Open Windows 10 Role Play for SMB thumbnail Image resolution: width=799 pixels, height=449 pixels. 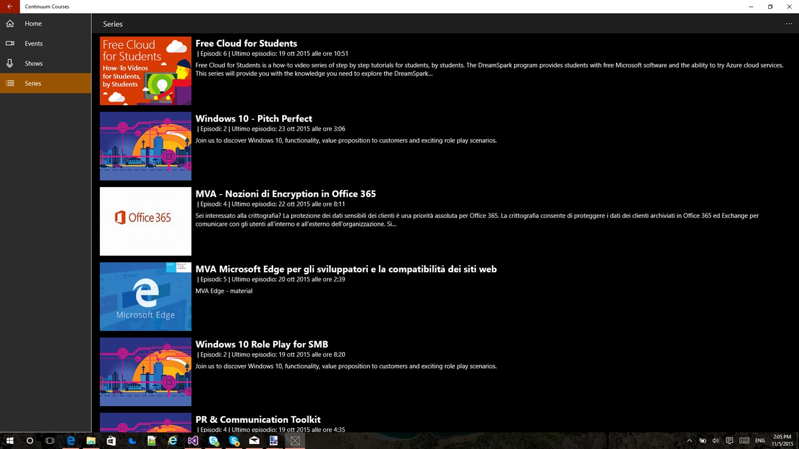(x=146, y=372)
